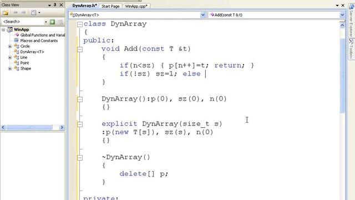The height and width of the screenshot is (200, 355).
Task: Close the active document tab with X
Action: [343, 5]
